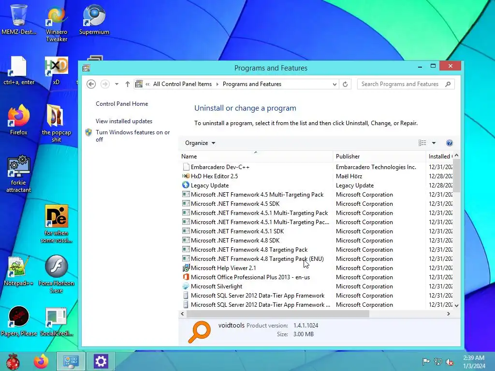Open Firefox from the taskbar
This screenshot has height=371, width=495.
click(x=41, y=361)
